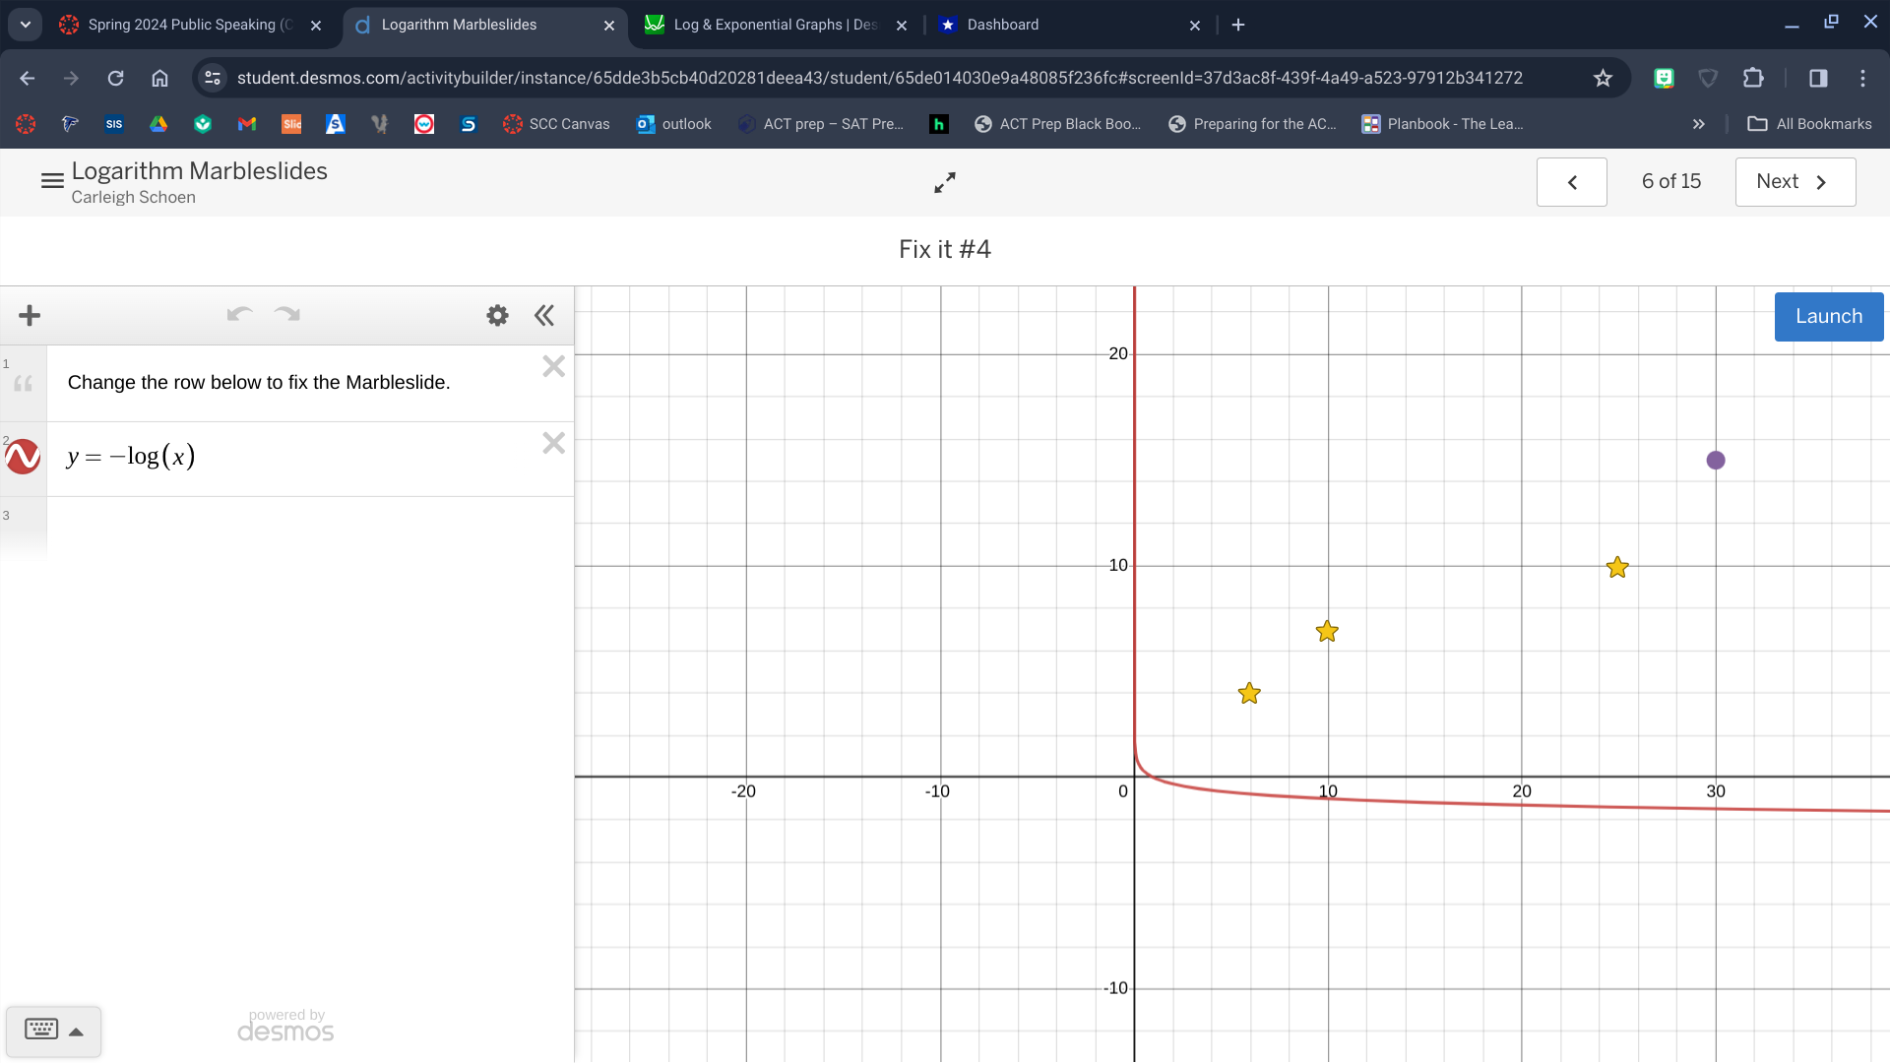Click the screen counter 6 of 15

coord(1670,180)
